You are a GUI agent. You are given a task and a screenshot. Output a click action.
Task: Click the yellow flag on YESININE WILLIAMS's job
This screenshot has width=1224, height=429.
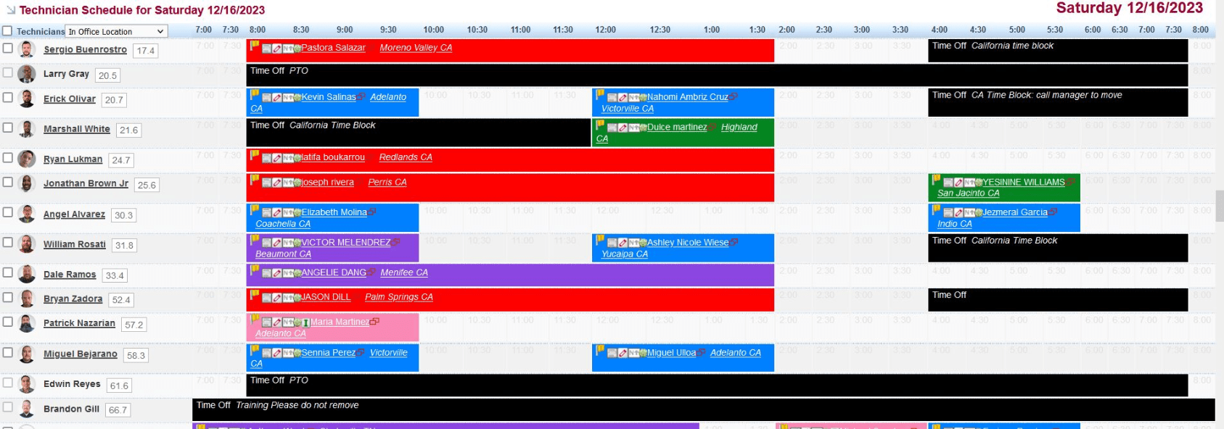pyautogui.click(x=937, y=180)
